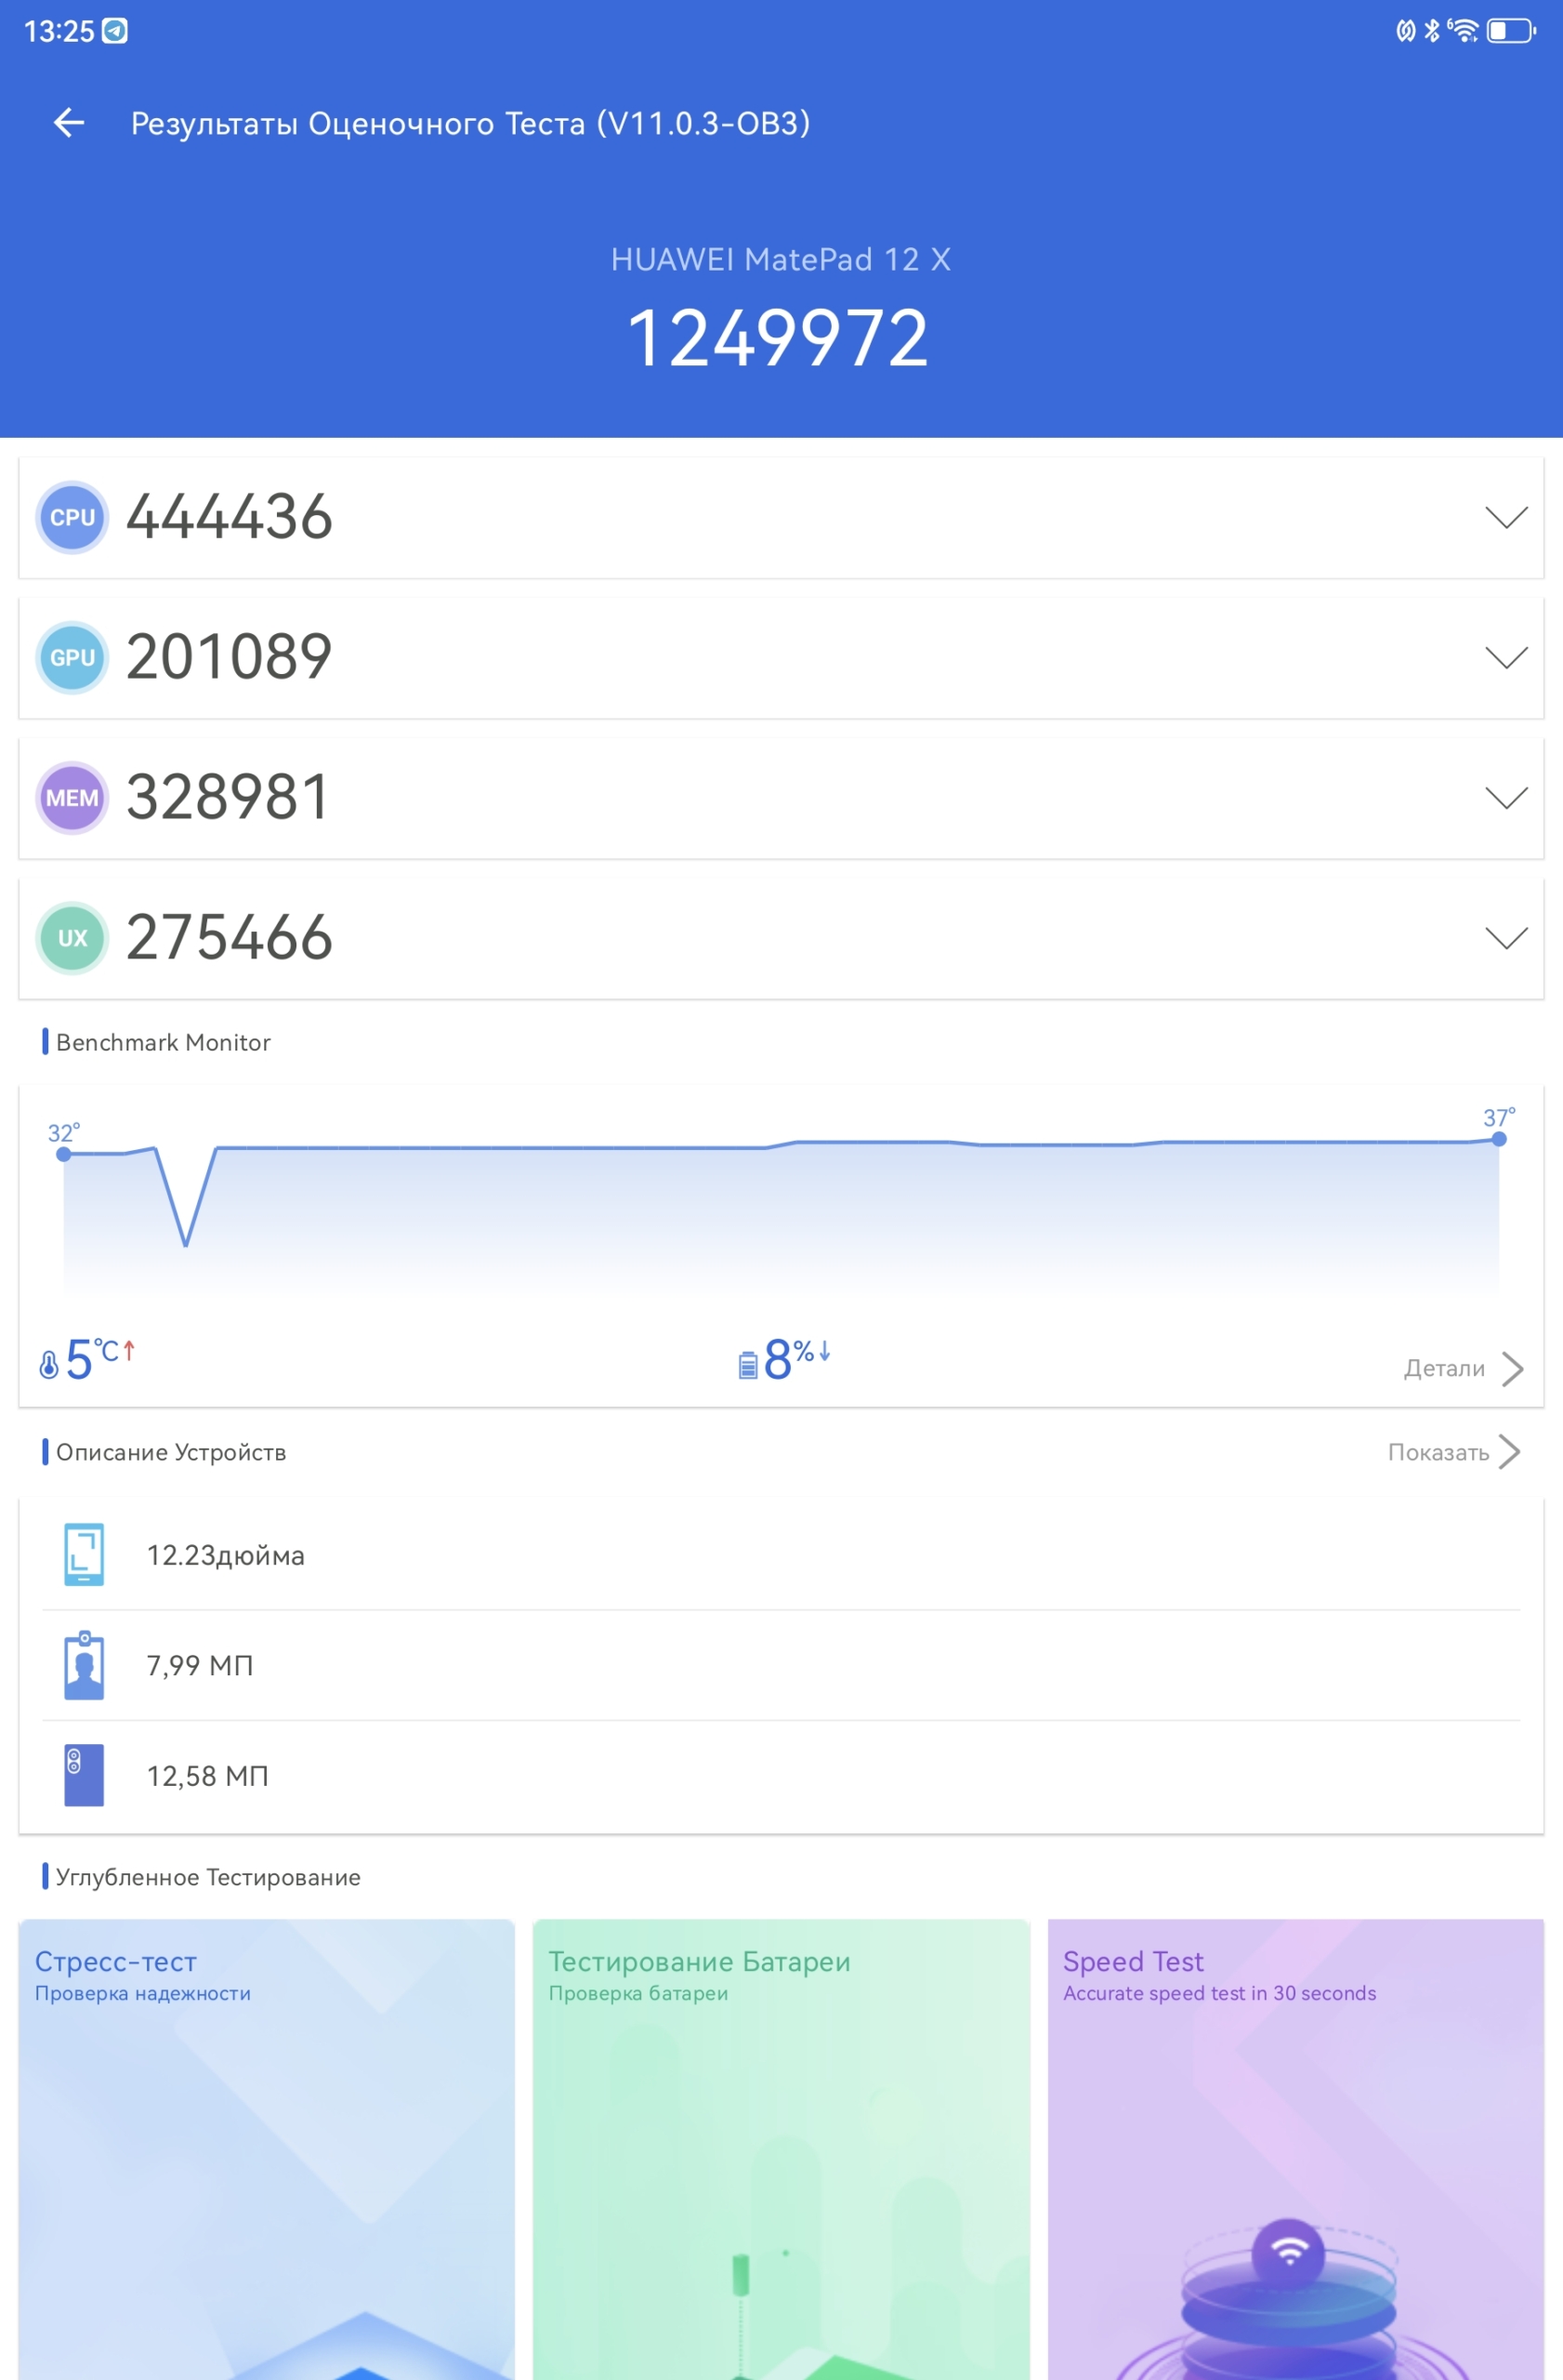
Task: Tap the front camera 7,99 МП icon
Action: pos(84,1665)
